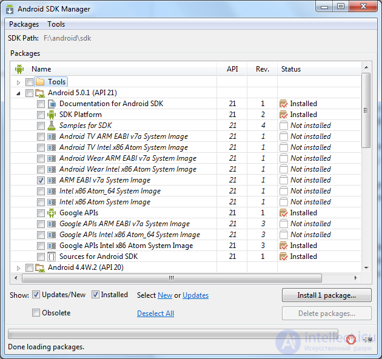Expand the Android 4.4W.2 (API 20) node

click(19, 268)
